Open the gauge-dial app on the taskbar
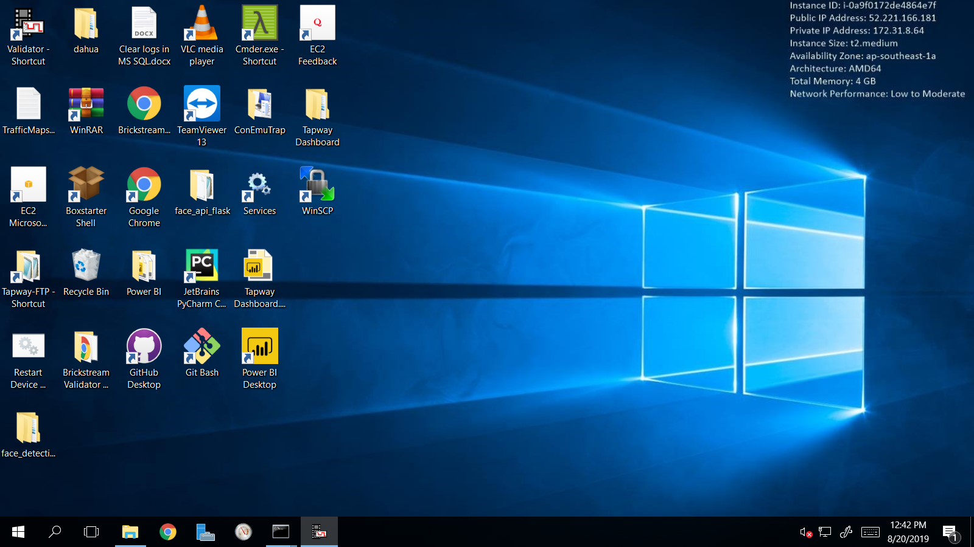Viewport: 974px width, 547px height. click(243, 532)
